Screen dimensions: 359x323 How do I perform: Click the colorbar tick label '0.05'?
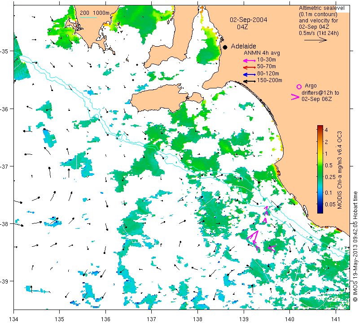click(x=330, y=204)
